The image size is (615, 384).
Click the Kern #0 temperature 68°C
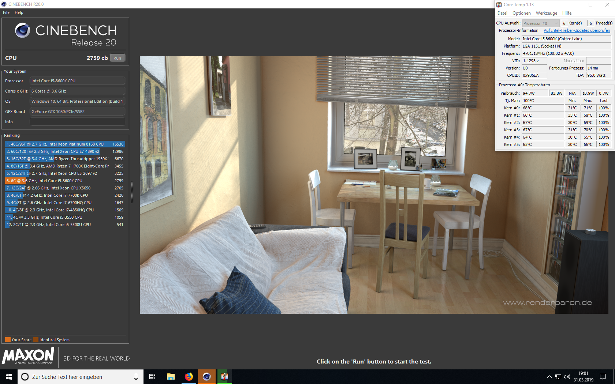(543, 108)
